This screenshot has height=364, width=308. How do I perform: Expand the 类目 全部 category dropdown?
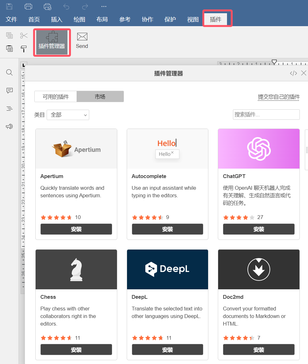coord(68,115)
